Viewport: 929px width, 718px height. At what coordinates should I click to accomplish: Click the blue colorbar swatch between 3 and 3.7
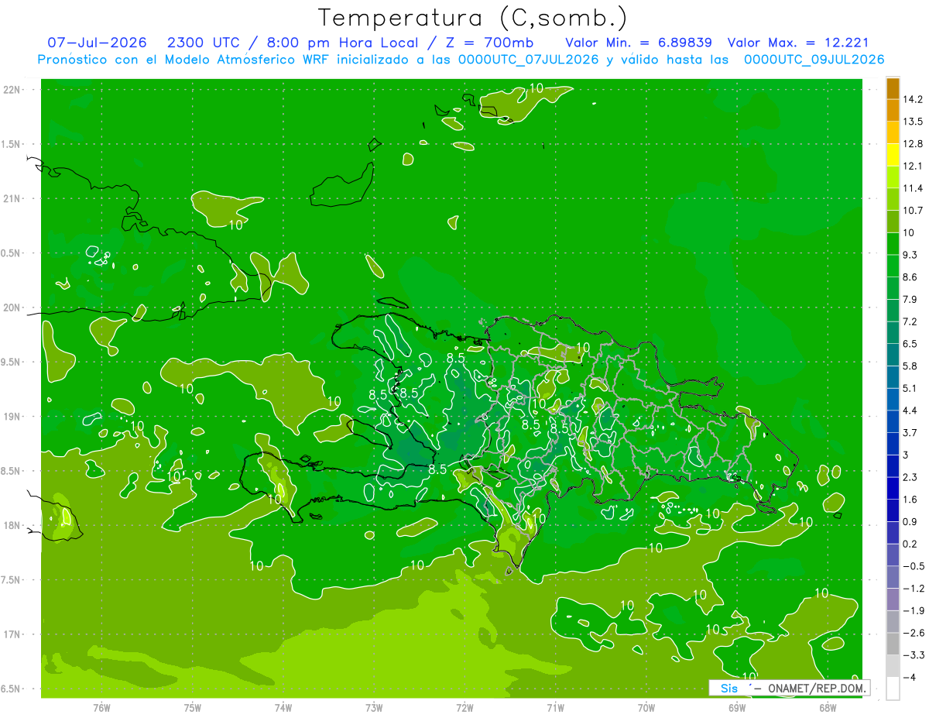[x=893, y=444]
